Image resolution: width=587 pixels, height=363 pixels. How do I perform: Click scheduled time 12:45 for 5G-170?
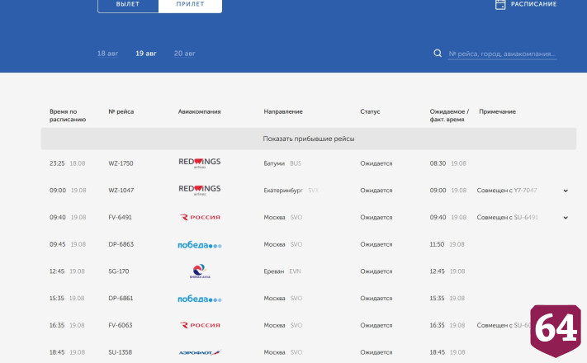click(57, 271)
